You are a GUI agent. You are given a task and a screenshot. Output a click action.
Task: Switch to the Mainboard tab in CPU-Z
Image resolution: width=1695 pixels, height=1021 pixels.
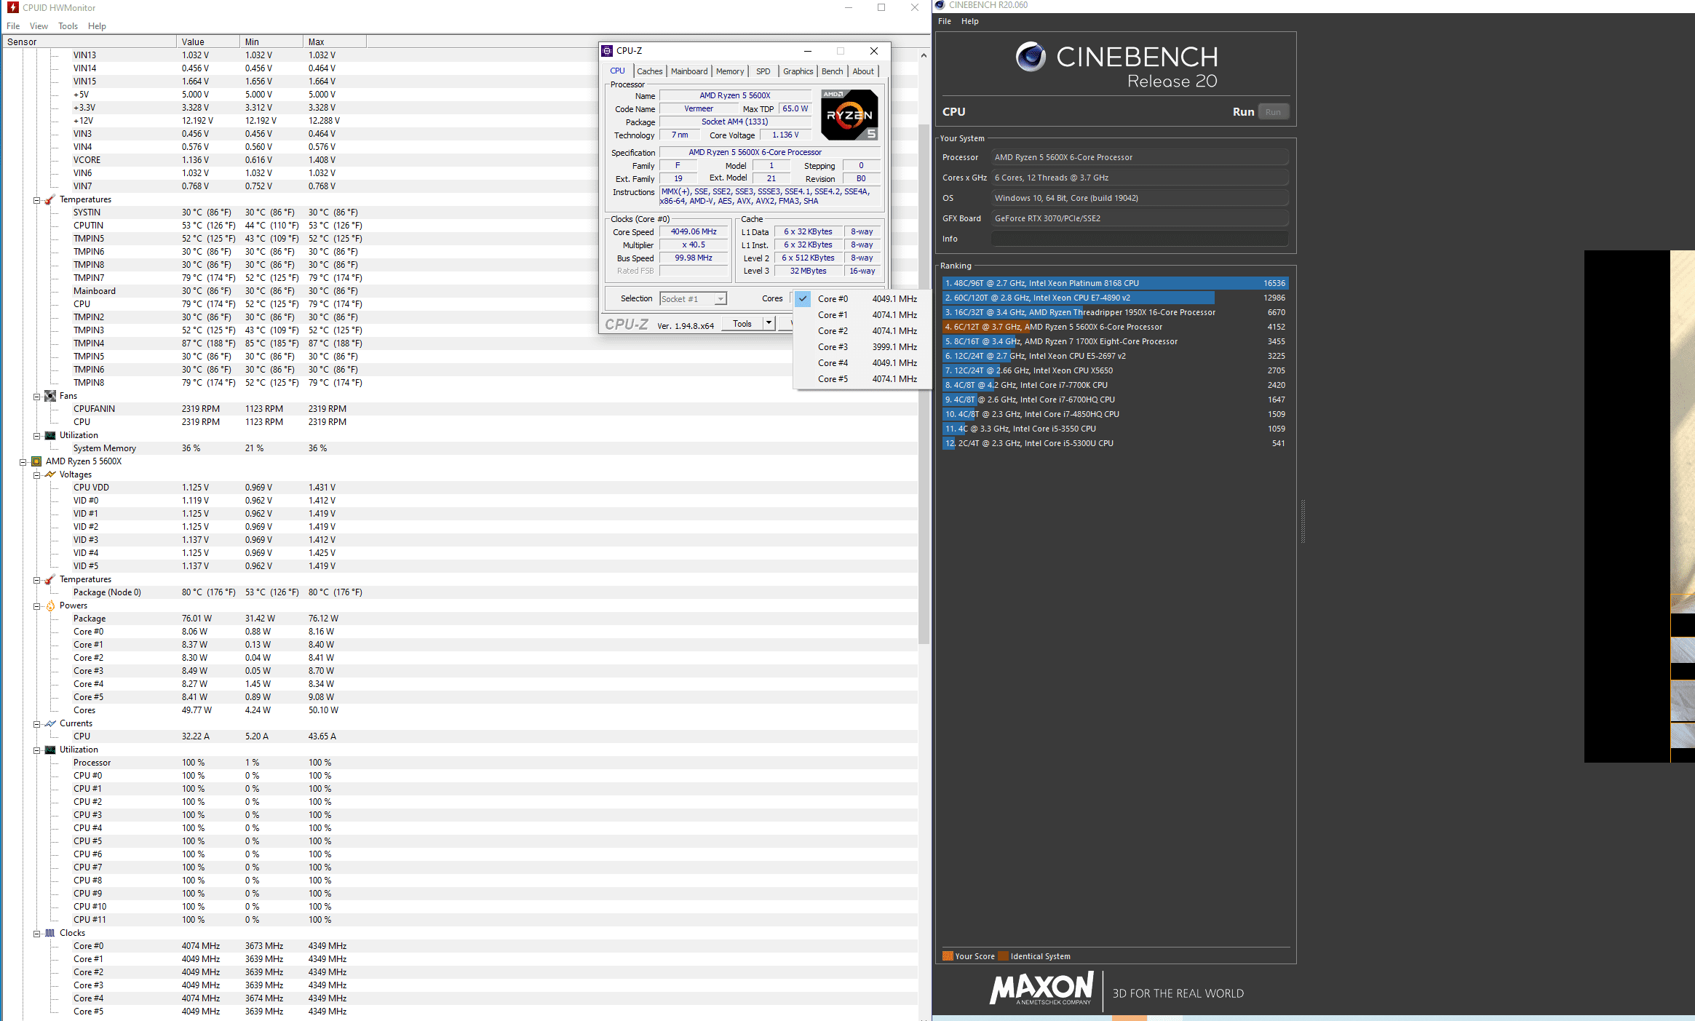[x=688, y=71]
